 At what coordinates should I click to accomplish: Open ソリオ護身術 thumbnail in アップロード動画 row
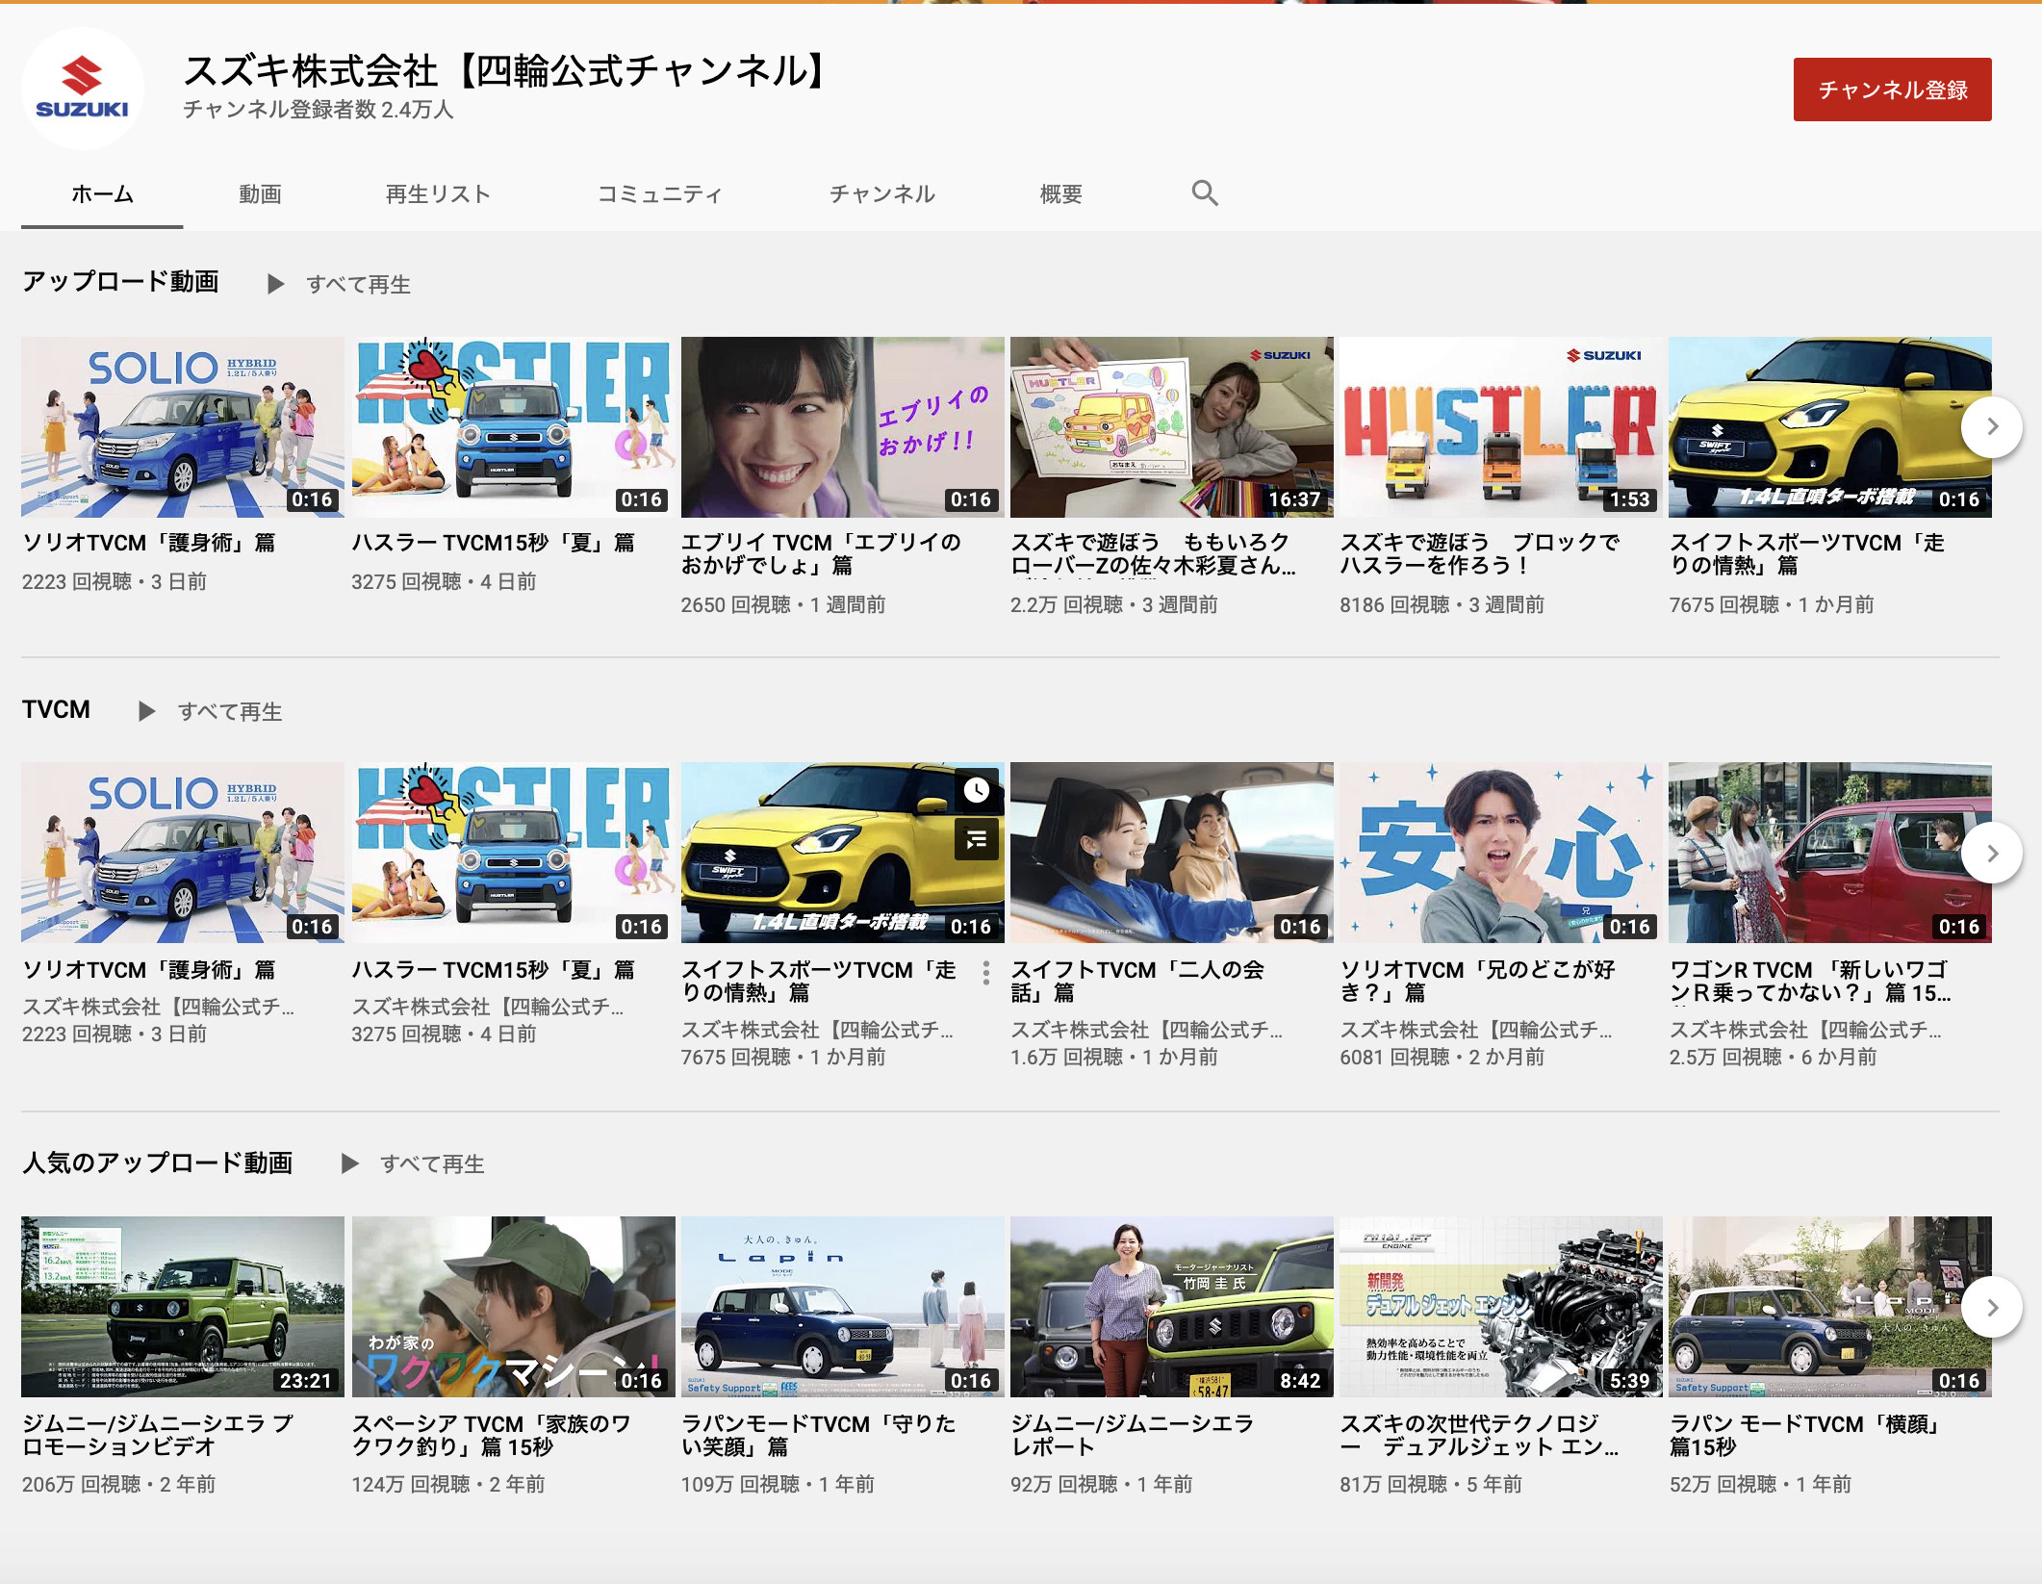[x=183, y=426]
